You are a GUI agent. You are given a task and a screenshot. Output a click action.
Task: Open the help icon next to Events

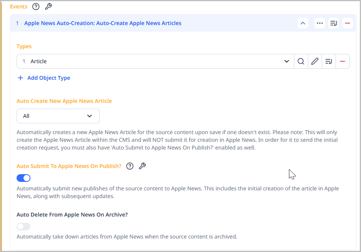pyautogui.click(x=36, y=7)
